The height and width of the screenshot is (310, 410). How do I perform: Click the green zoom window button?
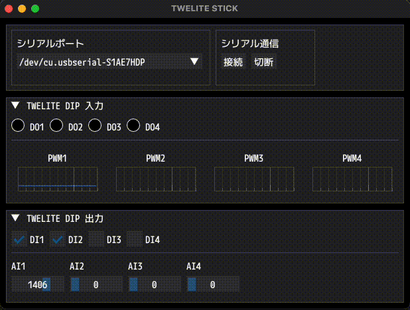[35, 9]
